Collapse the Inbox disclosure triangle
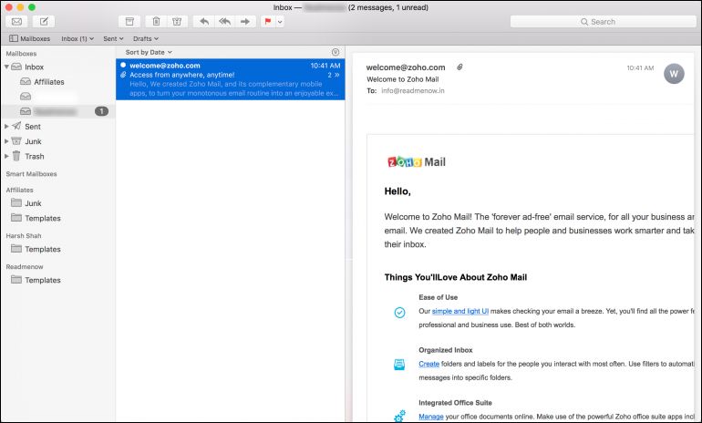 pos(6,67)
